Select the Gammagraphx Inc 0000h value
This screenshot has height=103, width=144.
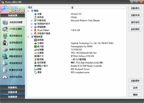[82, 46]
